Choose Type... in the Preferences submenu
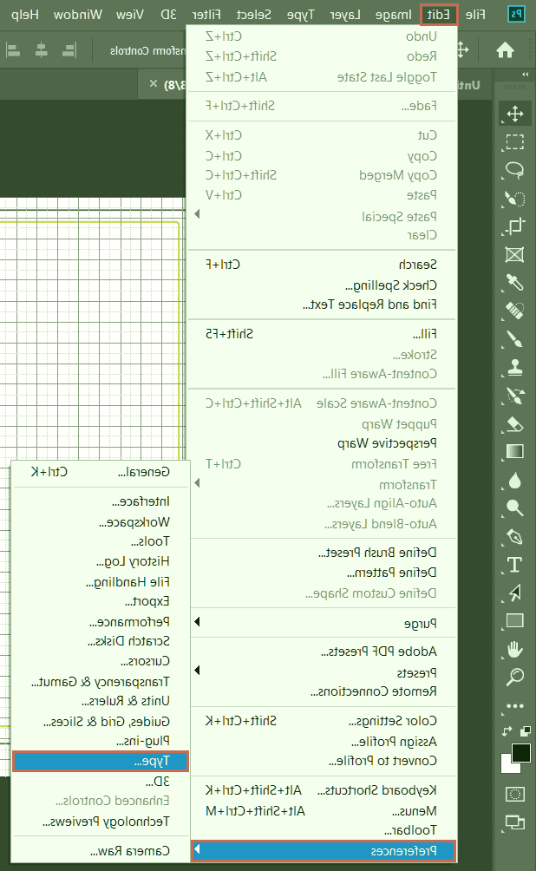 tap(100, 761)
